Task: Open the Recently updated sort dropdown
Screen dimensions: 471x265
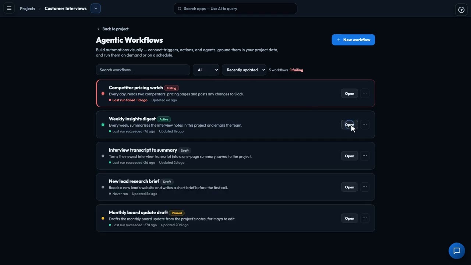Action: tap(244, 70)
